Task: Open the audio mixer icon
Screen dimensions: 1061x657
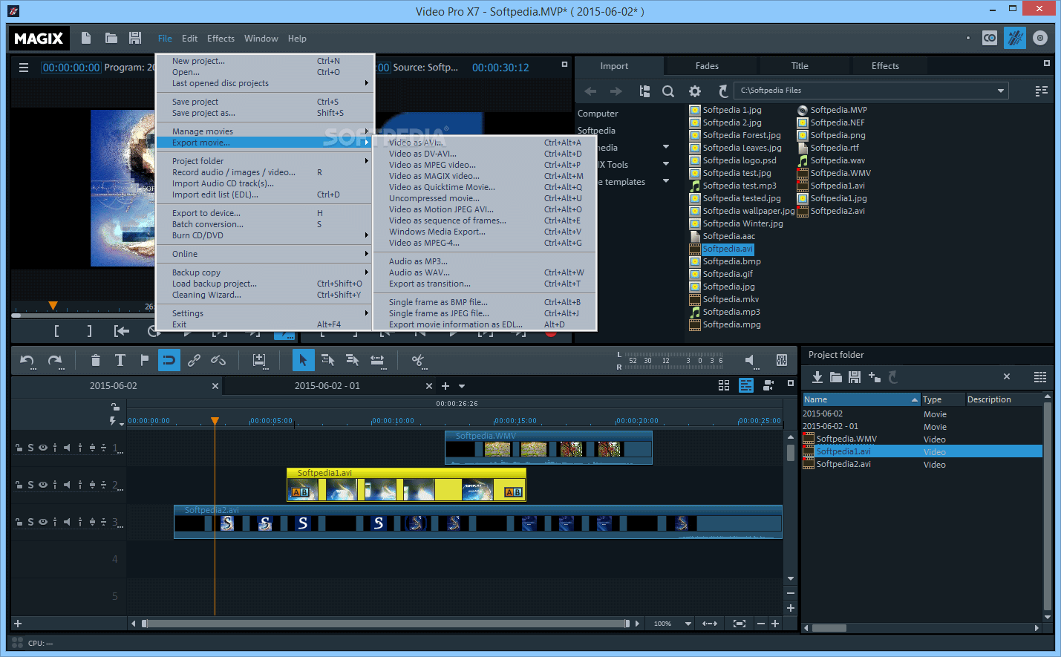Action: tap(782, 360)
